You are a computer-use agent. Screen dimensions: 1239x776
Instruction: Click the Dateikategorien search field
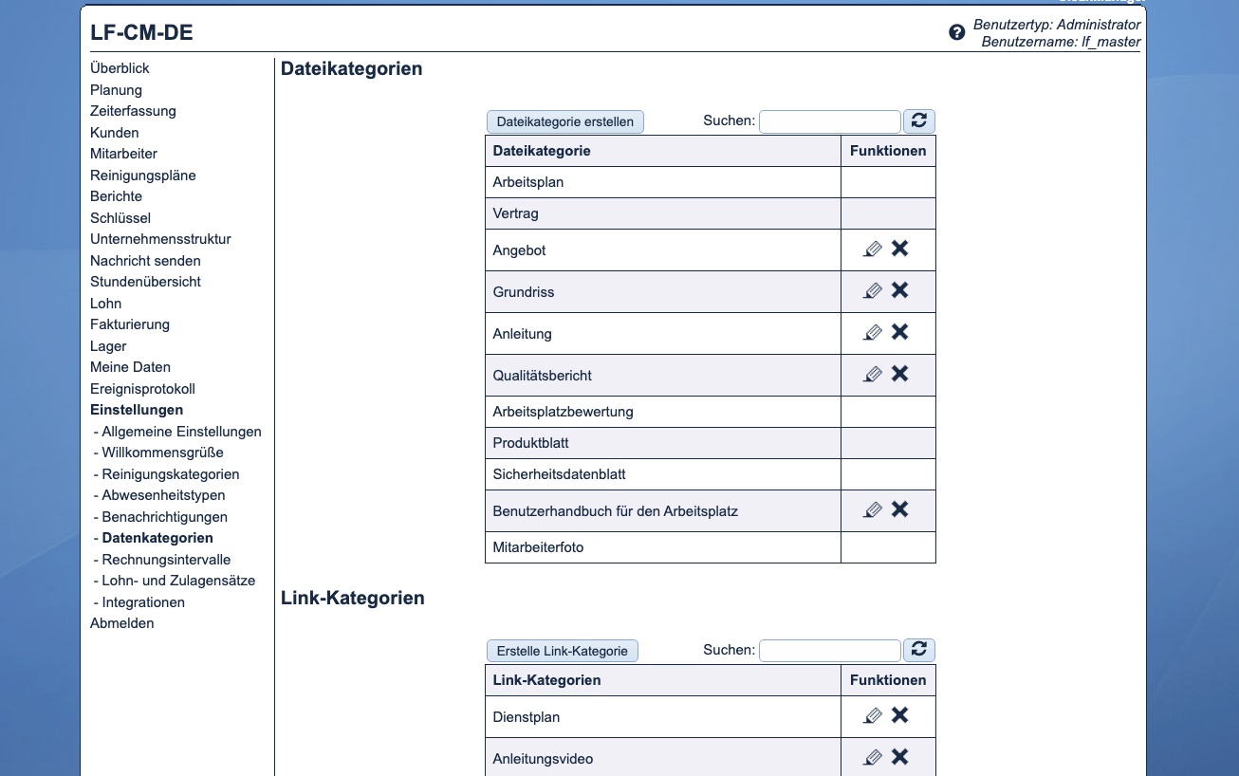[x=829, y=120]
